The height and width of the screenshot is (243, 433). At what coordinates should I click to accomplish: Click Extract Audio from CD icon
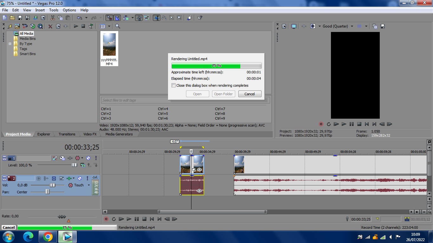pos(32,26)
